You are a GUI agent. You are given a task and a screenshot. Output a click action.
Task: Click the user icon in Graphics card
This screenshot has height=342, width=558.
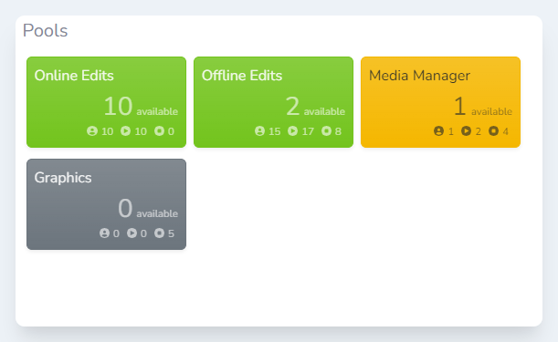click(104, 233)
